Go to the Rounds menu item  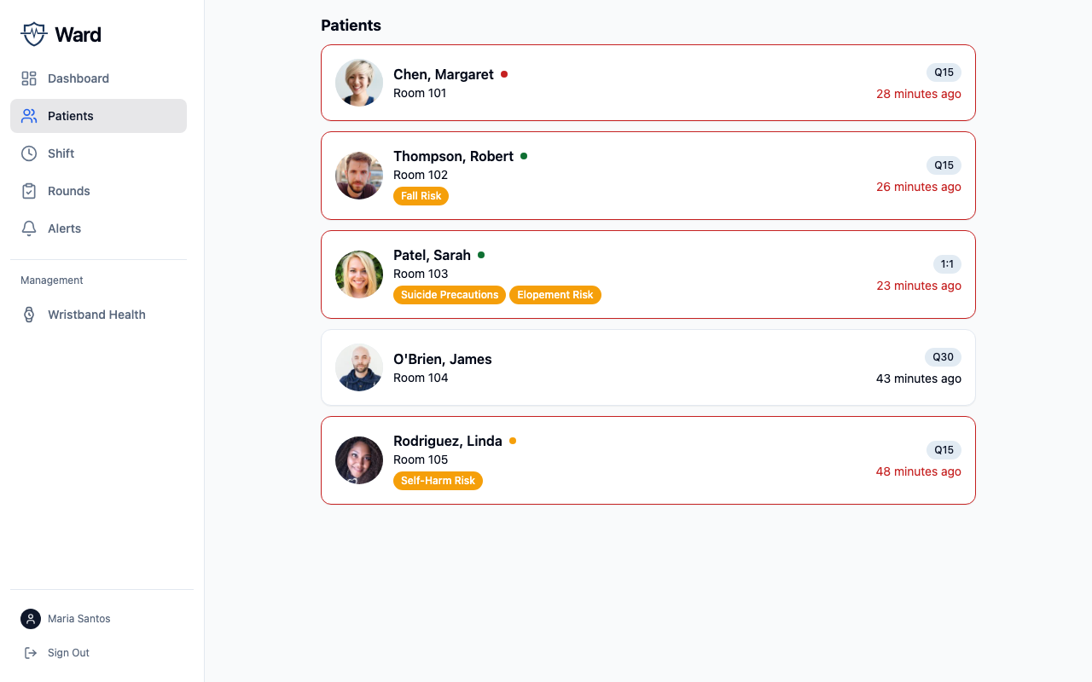pyautogui.click(x=69, y=191)
